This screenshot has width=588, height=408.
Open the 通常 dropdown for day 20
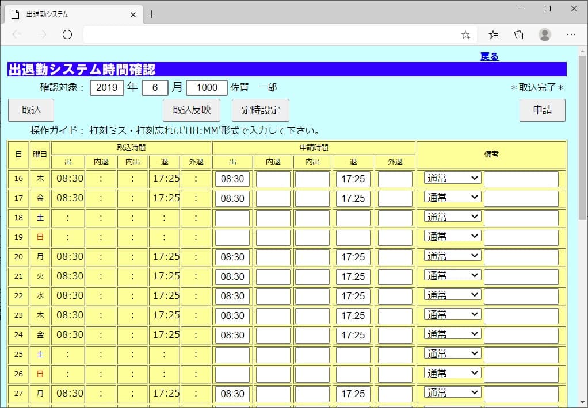(453, 256)
